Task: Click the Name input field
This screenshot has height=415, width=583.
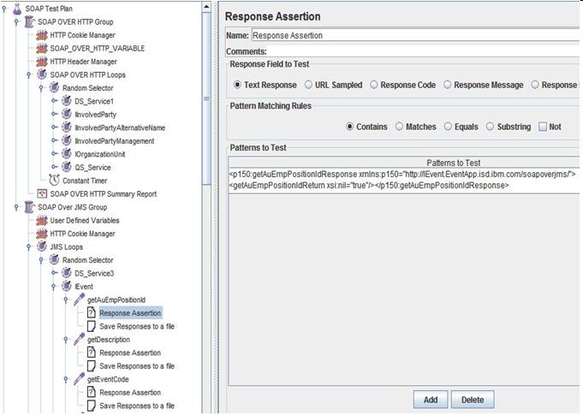Action: click(x=415, y=35)
